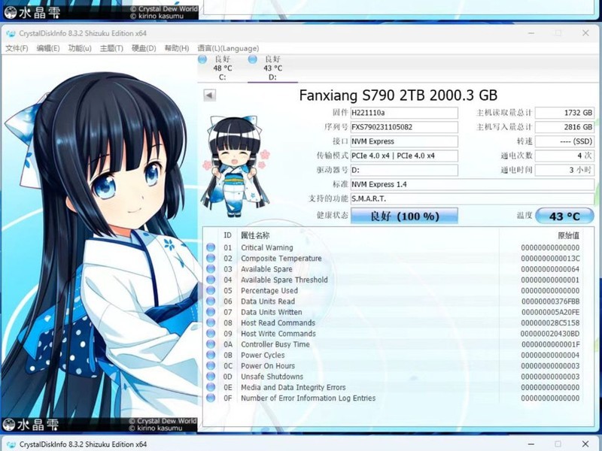Click the status orb for Controller Busy Time

pos(211,344)
